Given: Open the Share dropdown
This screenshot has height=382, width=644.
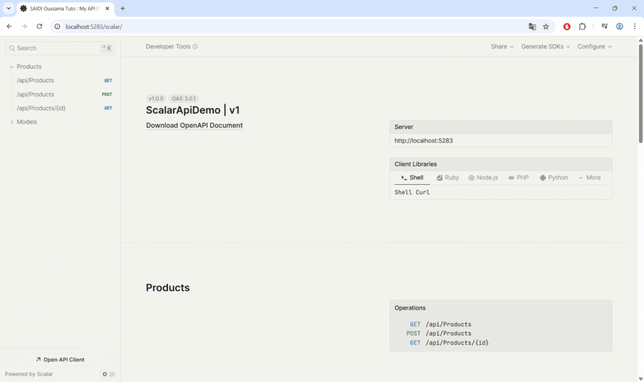Looking at the screenshot, I should pos(502,46).
